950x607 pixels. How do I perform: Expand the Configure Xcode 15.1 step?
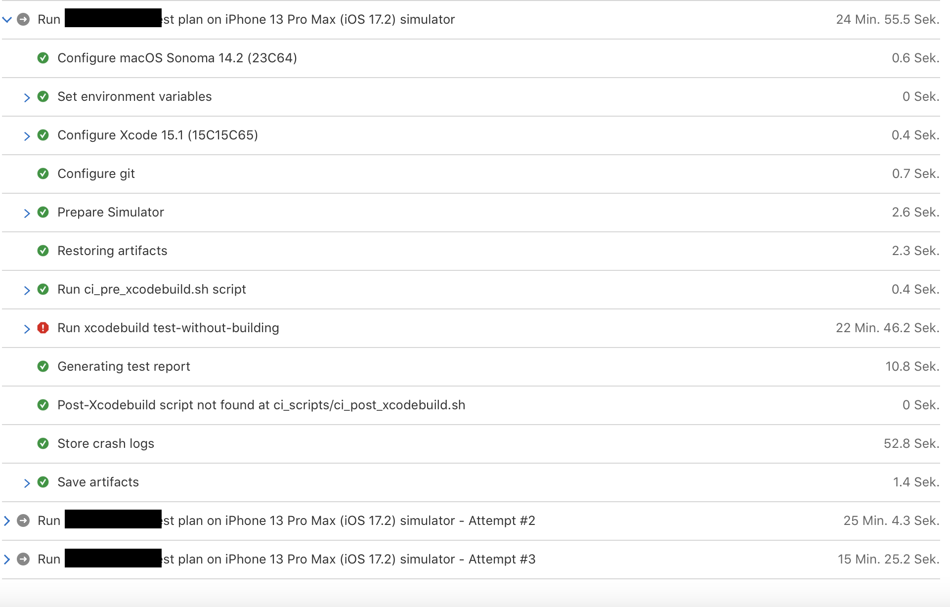(x=27, y=136)
